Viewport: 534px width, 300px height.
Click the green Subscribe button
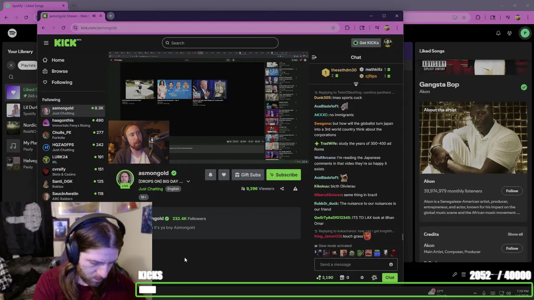click(x=284, y=175)
